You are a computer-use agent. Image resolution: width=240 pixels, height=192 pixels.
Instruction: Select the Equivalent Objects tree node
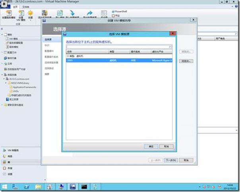point(12,58)
